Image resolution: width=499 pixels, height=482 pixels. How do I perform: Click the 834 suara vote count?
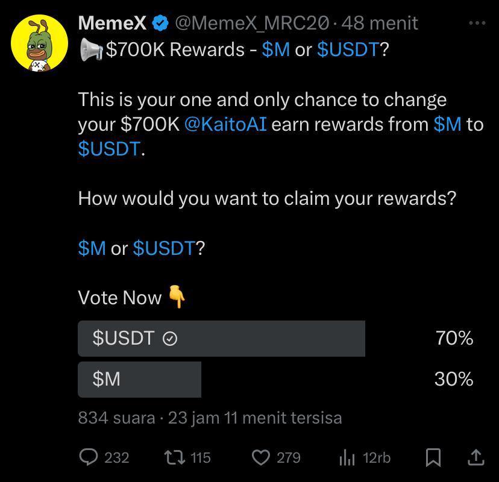click(116, 418)
